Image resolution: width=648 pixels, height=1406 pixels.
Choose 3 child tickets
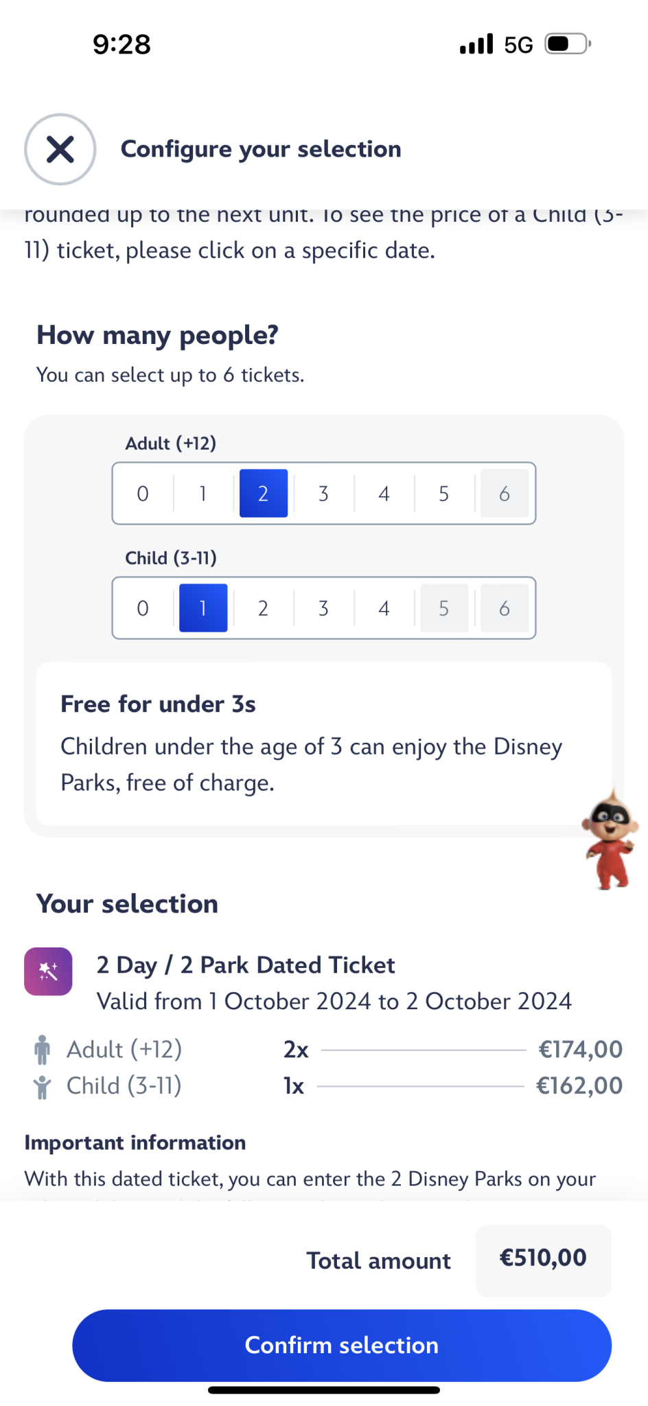(323, 608)
